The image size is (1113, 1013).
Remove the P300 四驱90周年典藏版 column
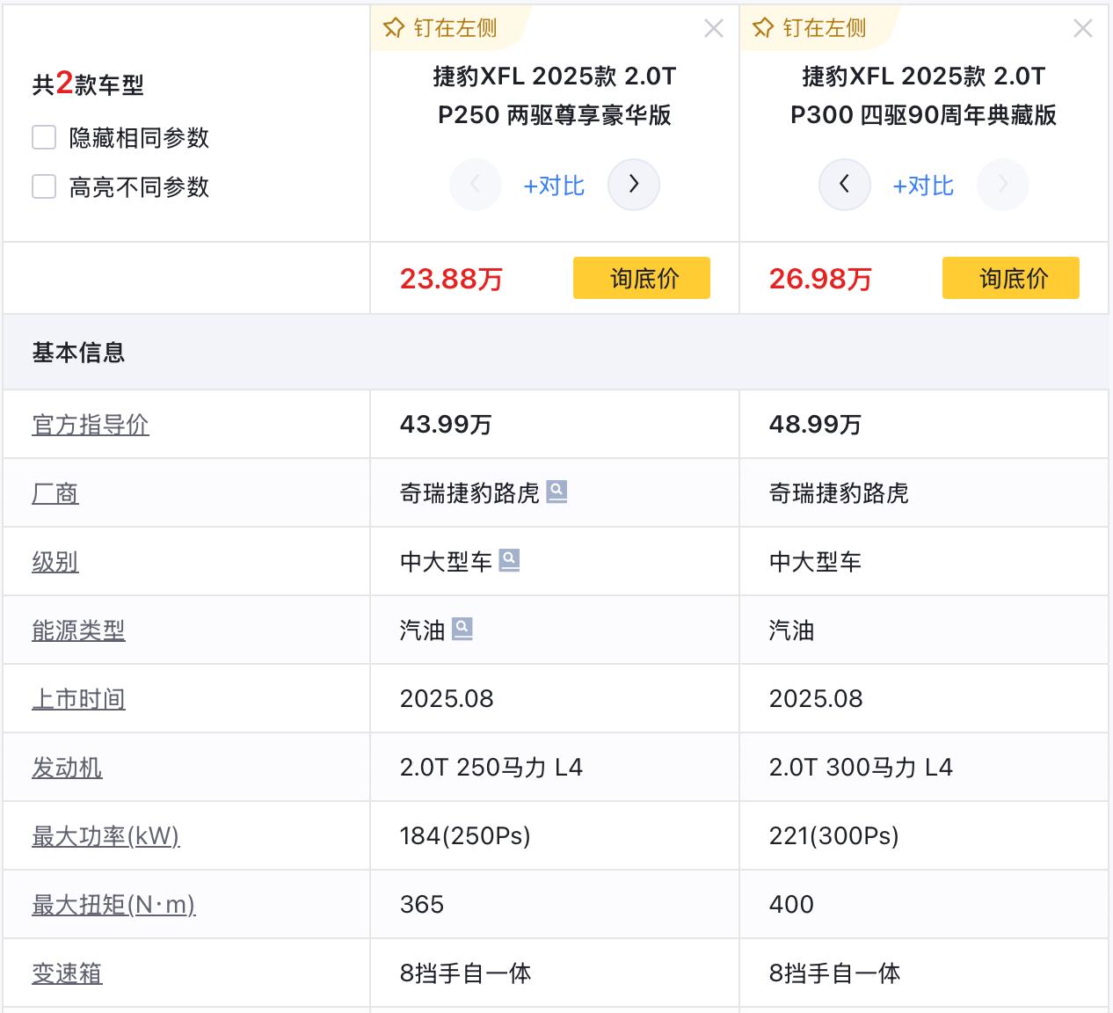coord(1083,29)
